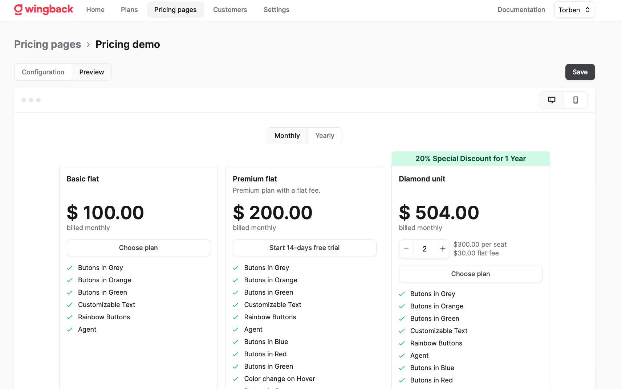
Task: Switch to desktop preview icon
Action: point(552,100)
